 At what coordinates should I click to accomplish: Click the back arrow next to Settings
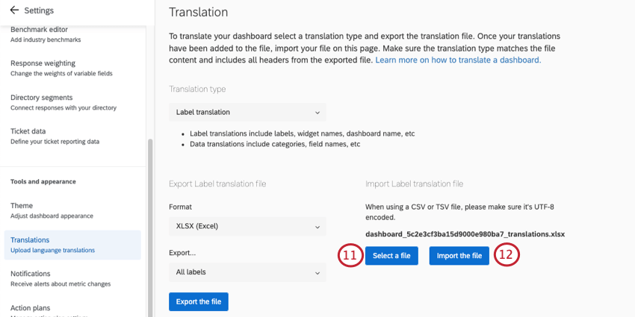click(x=13, y=10)
